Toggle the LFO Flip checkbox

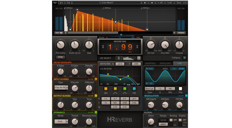(x=180, y=89)
